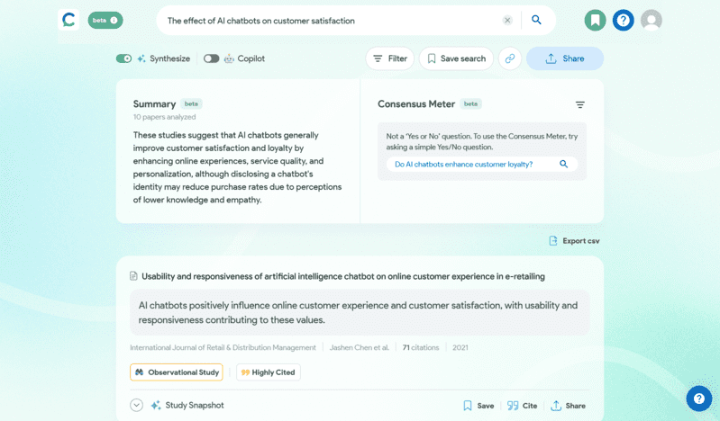
Task: Click the Save search button
Action: tap(456, 58)
